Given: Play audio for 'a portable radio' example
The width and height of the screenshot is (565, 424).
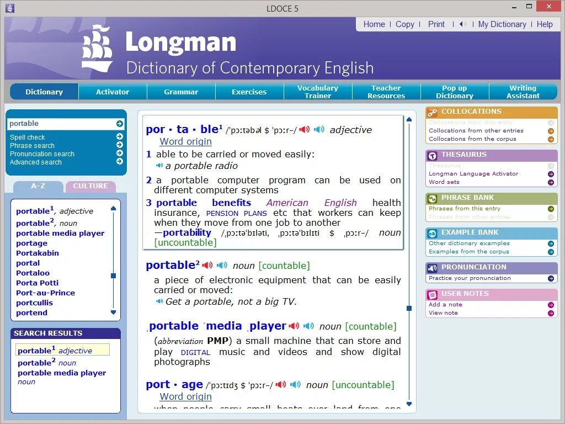Looking at the screenshot, I should (x=159, y=166).
